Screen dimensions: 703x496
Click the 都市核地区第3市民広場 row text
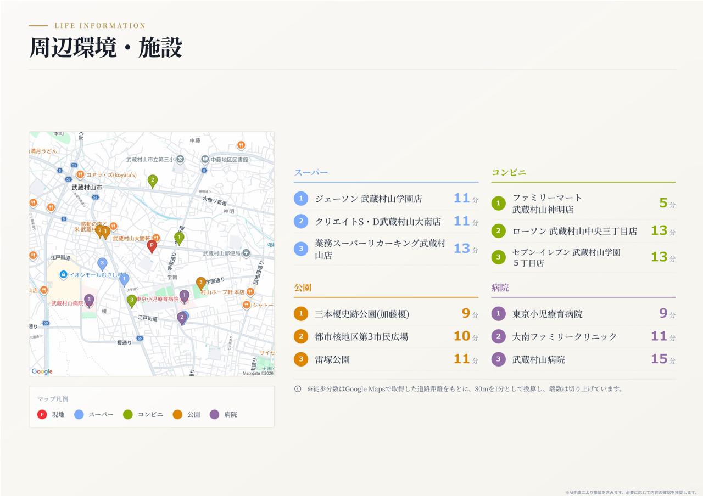pos(361,336)
